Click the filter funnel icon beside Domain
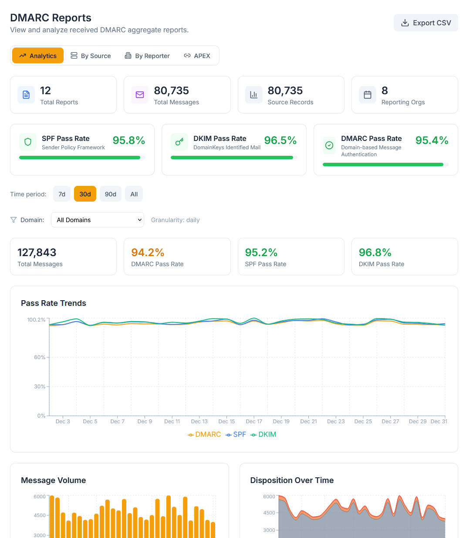The width and height of the screenshot is (466, 538). [x=13, y=219]
